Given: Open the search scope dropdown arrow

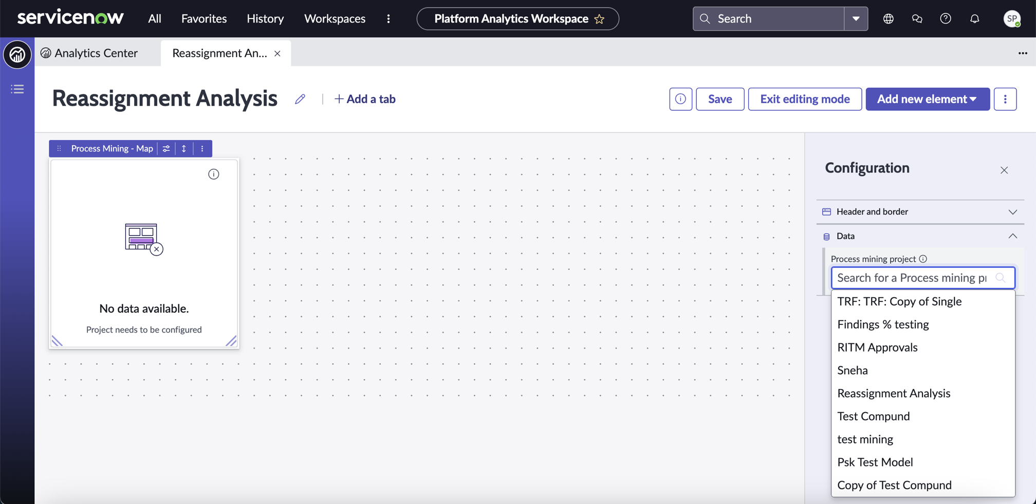Looking at the screenshot, I should coord(856,18).
